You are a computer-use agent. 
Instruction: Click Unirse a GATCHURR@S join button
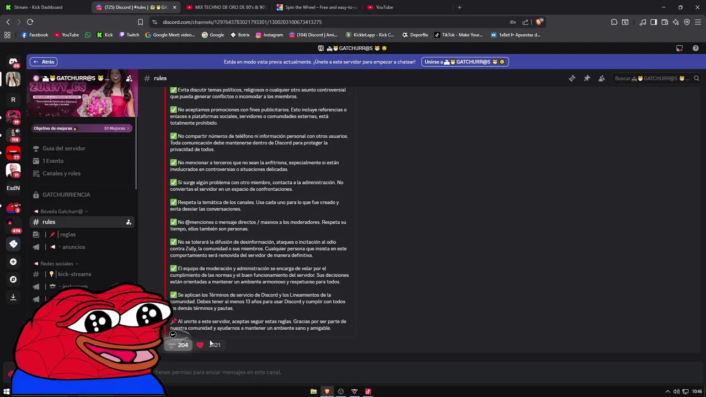tap(465, 62)
